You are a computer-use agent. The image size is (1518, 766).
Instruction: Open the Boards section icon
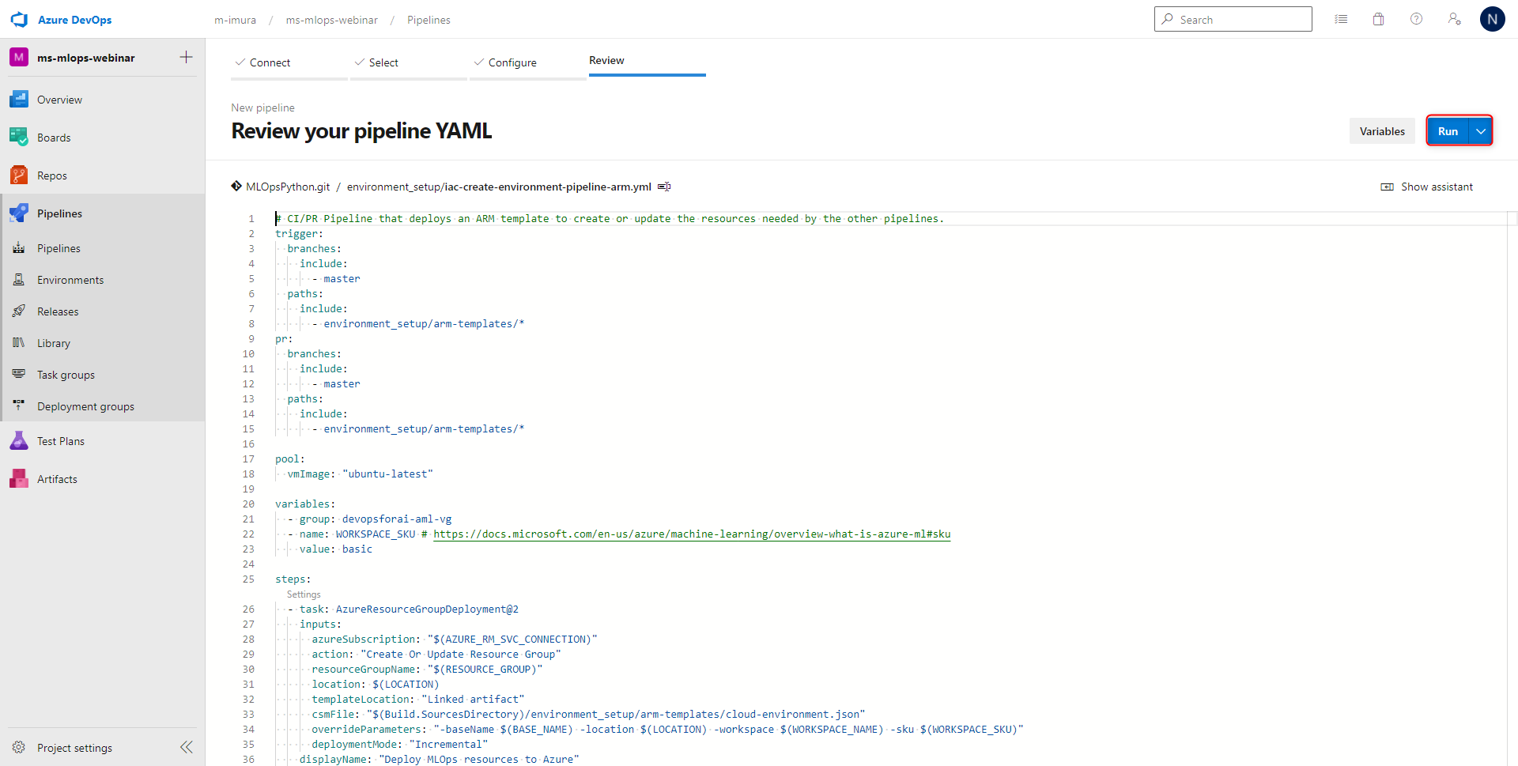point(19,138)
